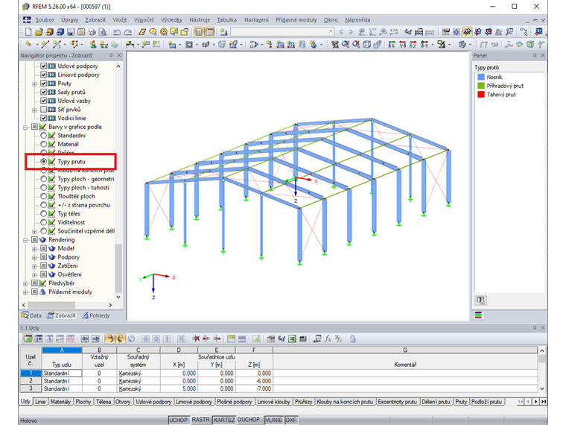
Task: Click the Print icon in the toolbar
Action: click(x=92, y=32)
